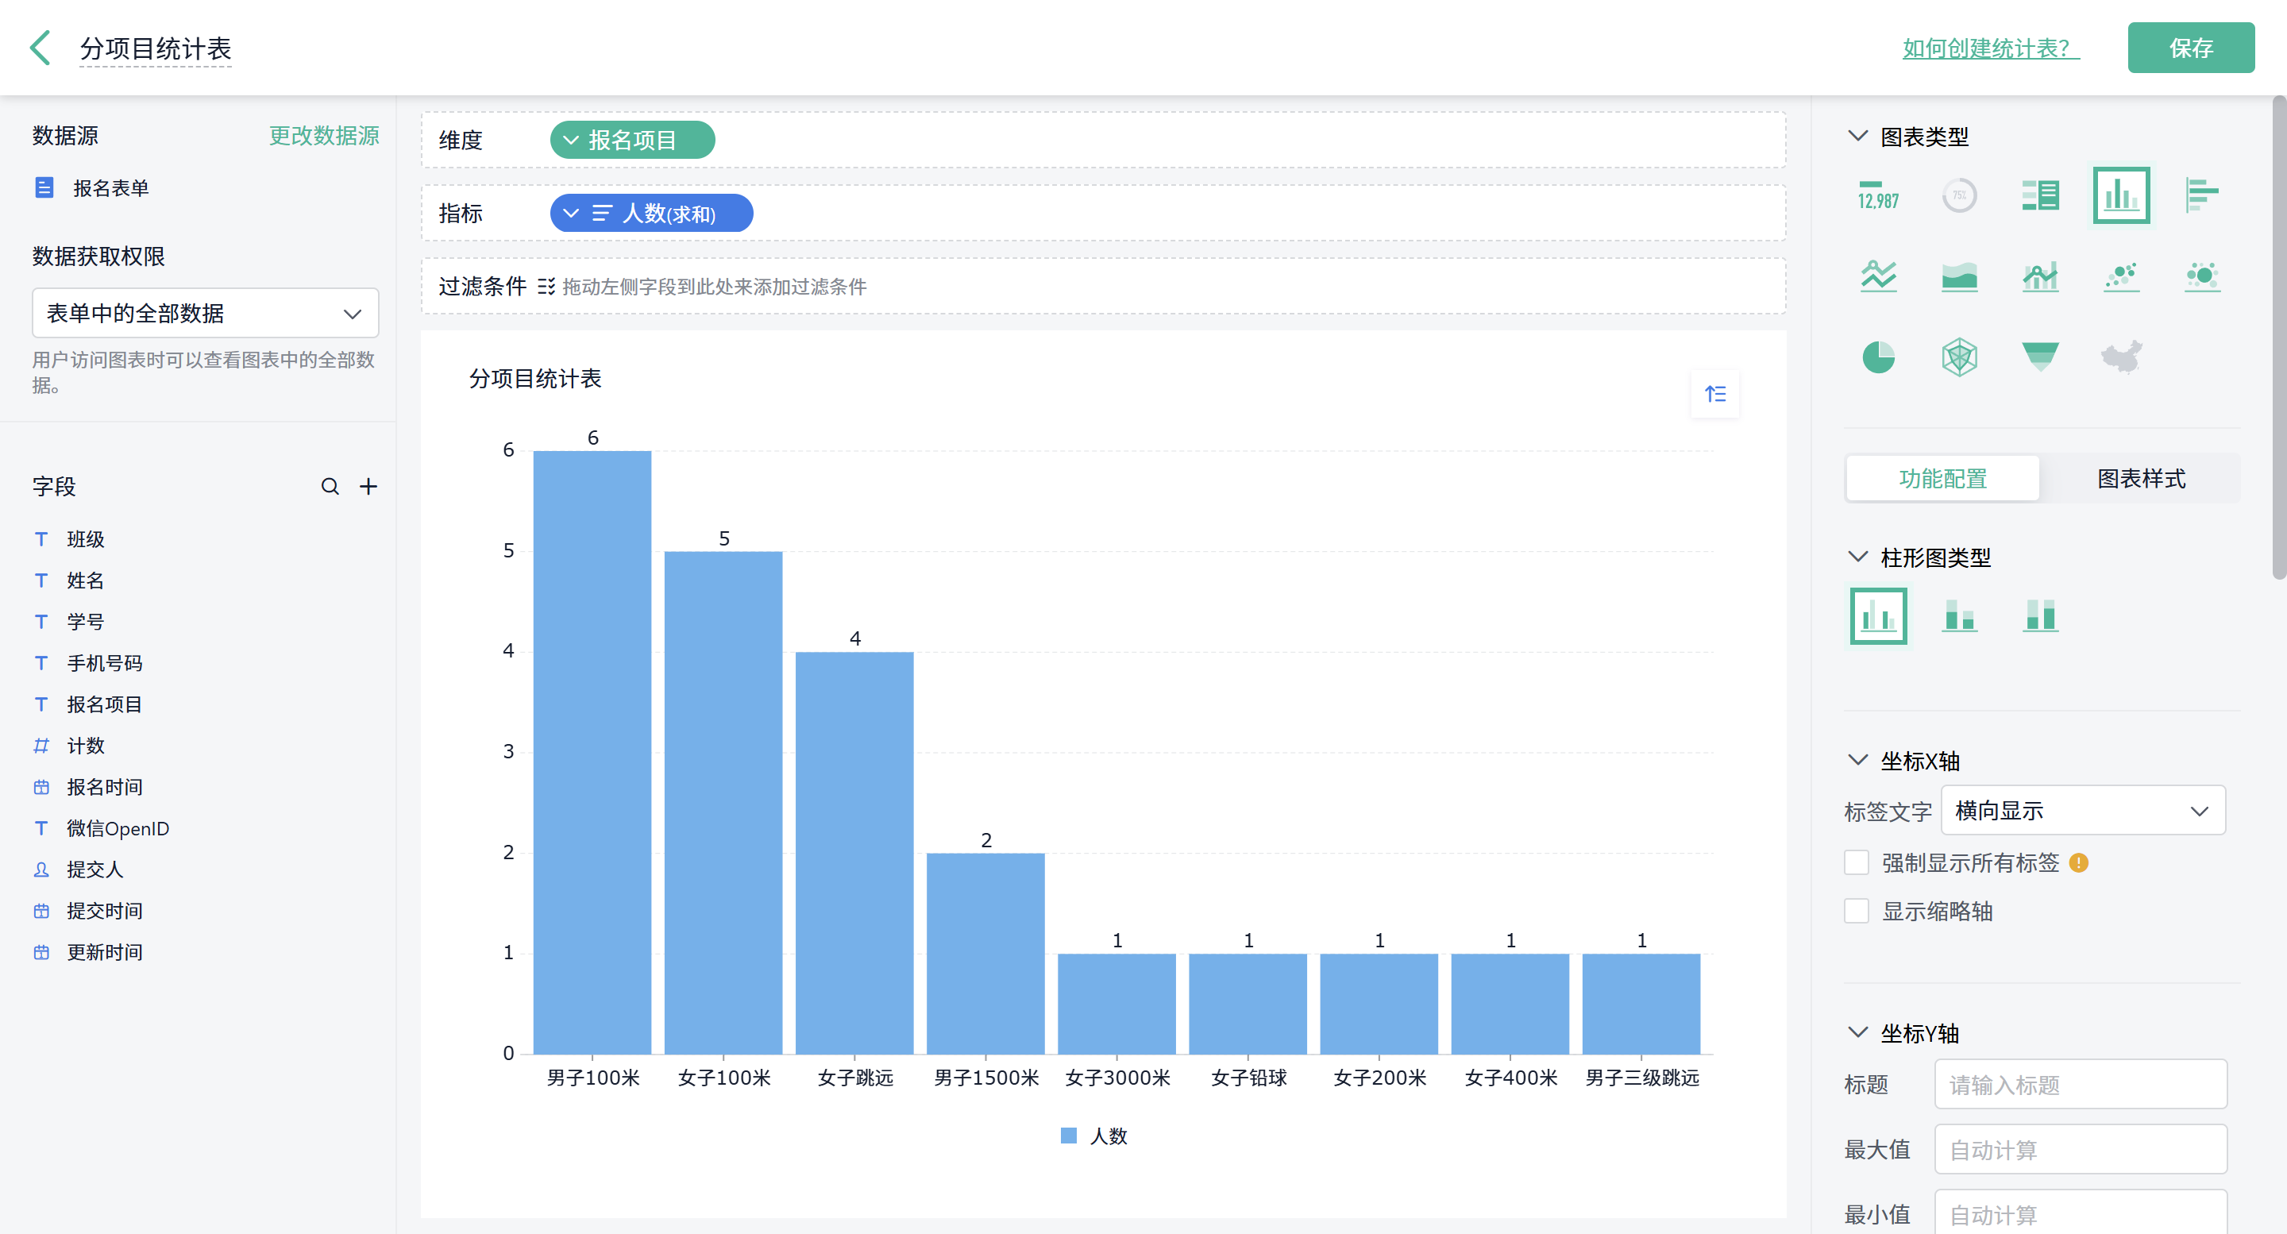This screenshot has width=2287, height=1234.
Task: Click the Y-axis 标题 input field
Action: pos(2081,1084)
